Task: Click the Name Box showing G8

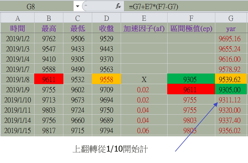Action: 37,7
